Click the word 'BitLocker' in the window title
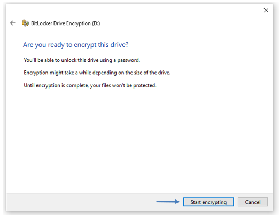The width and height of the screenshot is (279, 216). [x=42, y=23]
